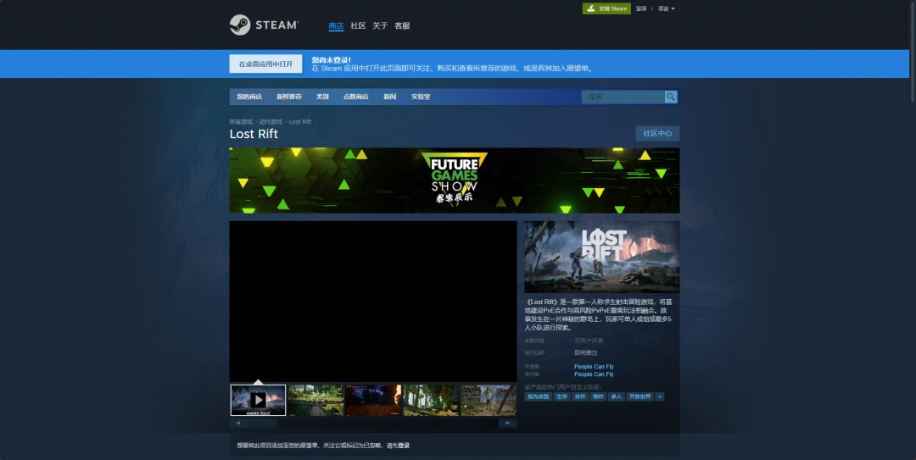Open the 您的商店 store menu

[249, 97]
